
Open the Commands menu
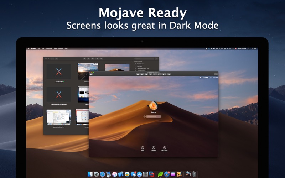point(49,49)
